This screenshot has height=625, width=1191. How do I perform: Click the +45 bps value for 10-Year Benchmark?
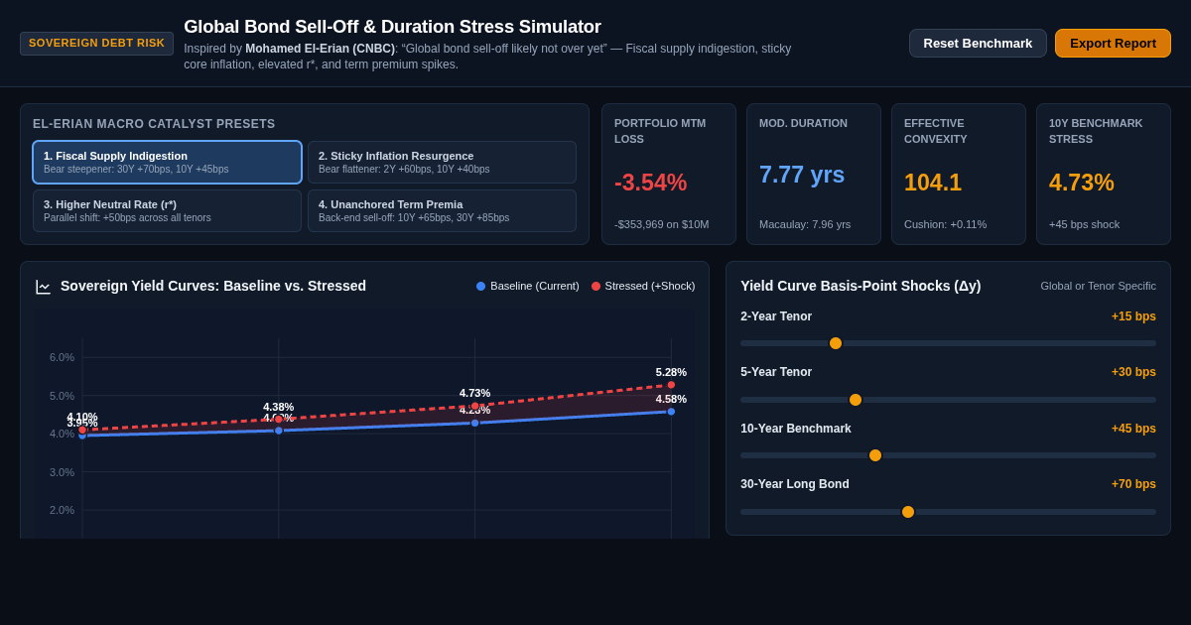(x=1133, y=429)
